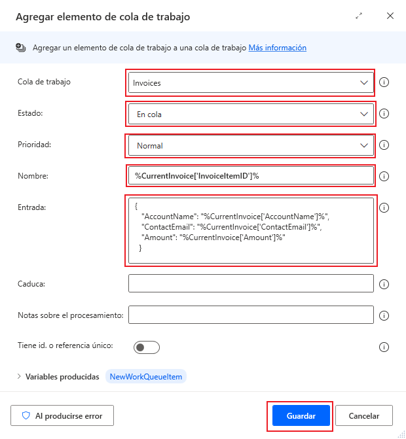Open the Estado En cola dropdown

pyautogui.click(x=251, y=114)
